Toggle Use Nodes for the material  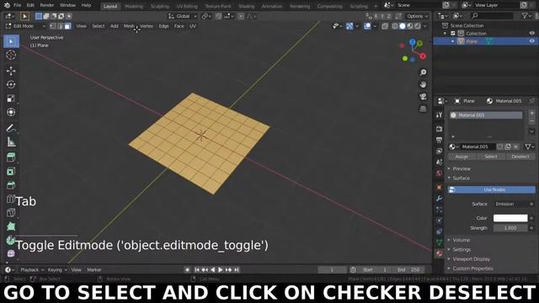pyautogui.click(x=492, y=189)
